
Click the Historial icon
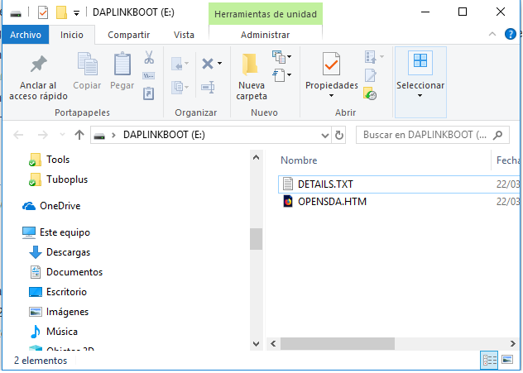tap(370, 93)
